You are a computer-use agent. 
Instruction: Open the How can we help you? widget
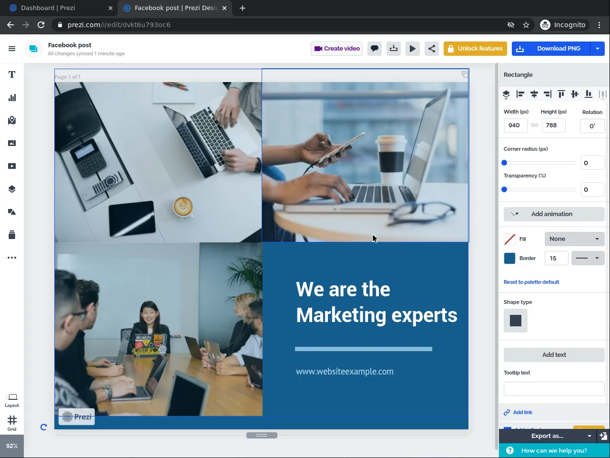554,451
